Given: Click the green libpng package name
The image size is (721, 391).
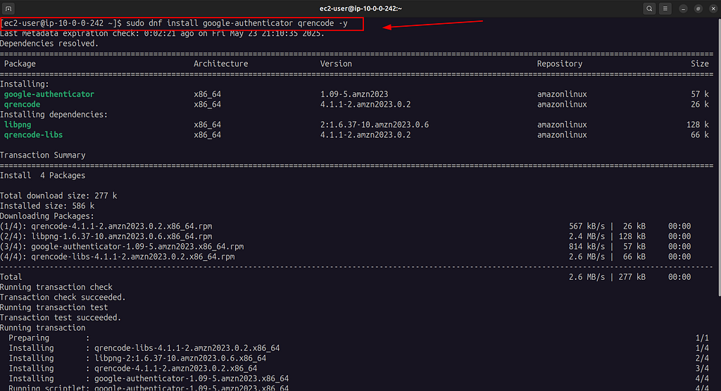Looking at the screenshot, I should 18,124.
